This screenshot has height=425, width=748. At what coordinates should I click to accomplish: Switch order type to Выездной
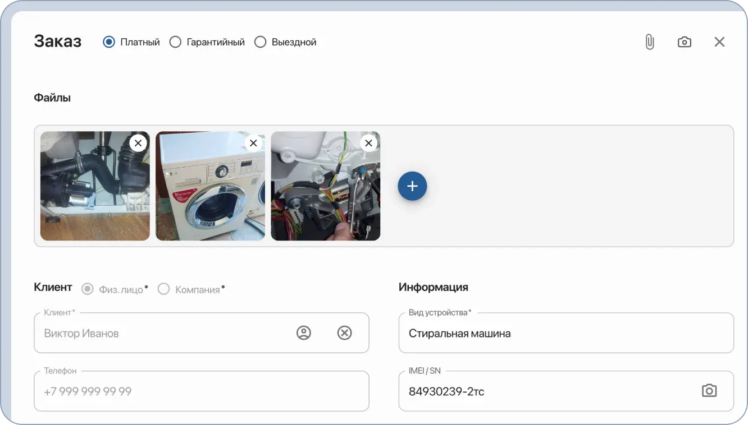pos(260,41)
